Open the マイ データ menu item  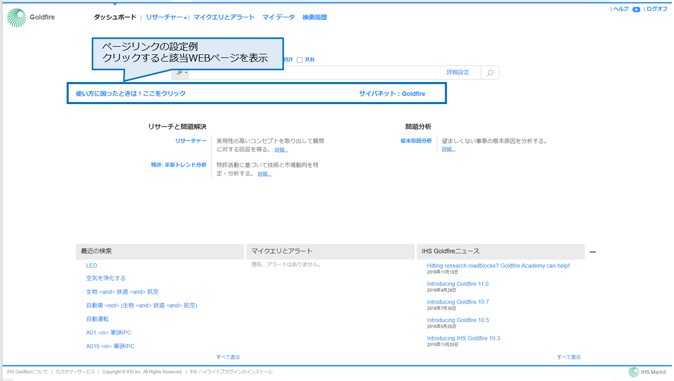pyautogui.click(x=278, y=17)
